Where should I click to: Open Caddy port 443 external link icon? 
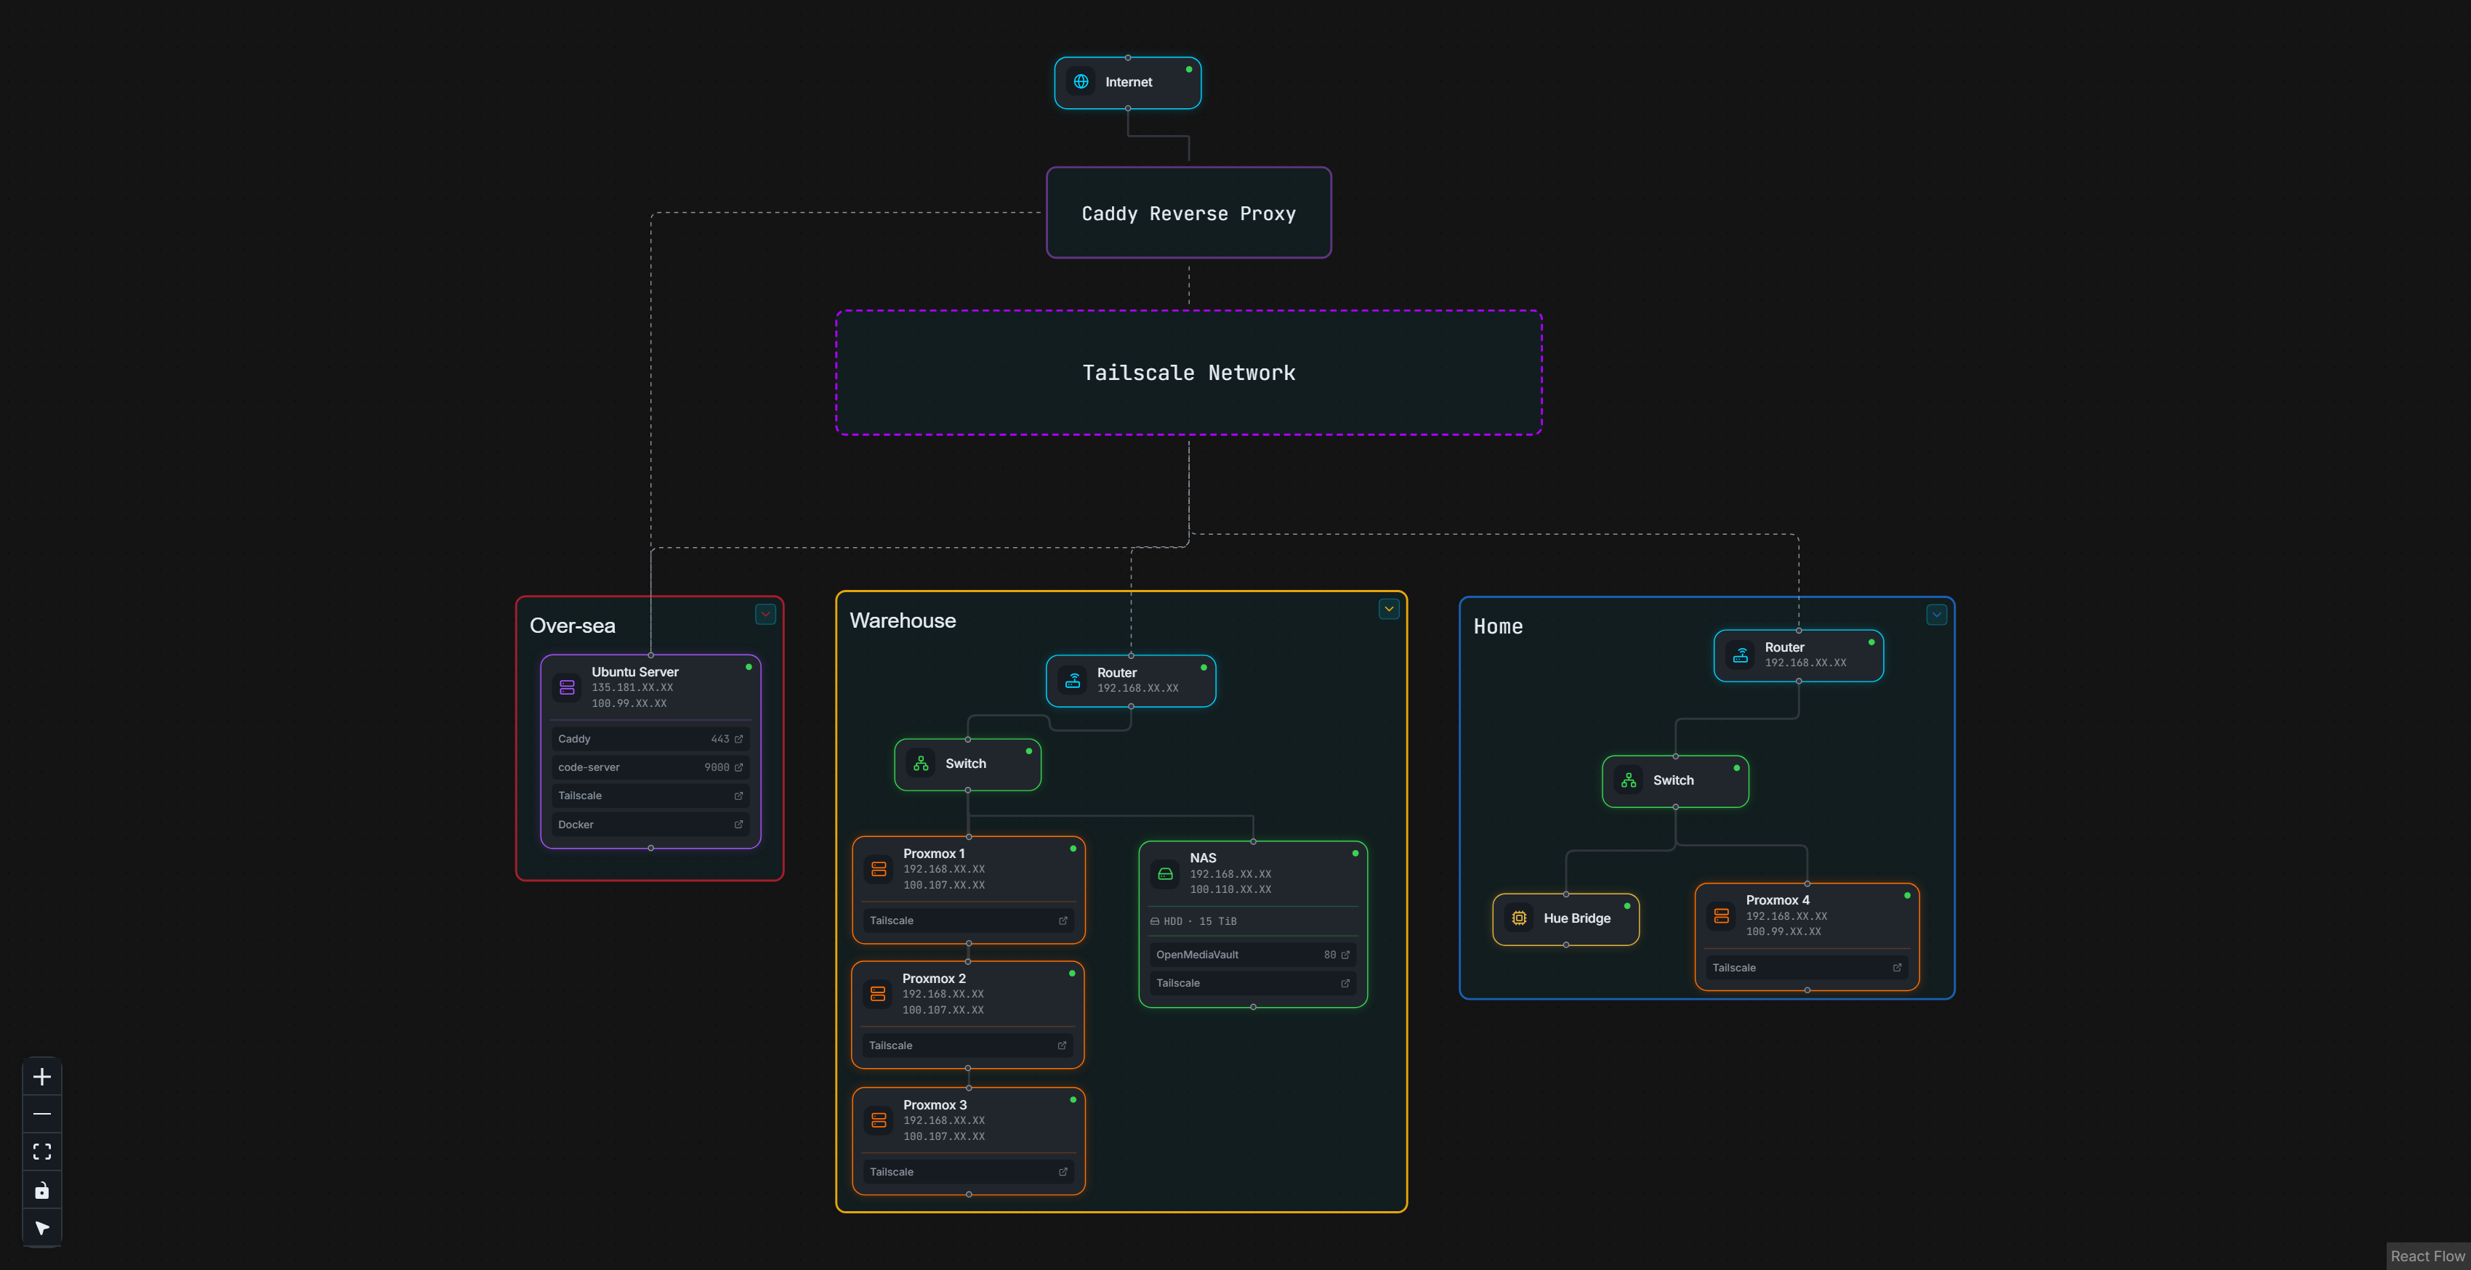[x=738, y=739]
